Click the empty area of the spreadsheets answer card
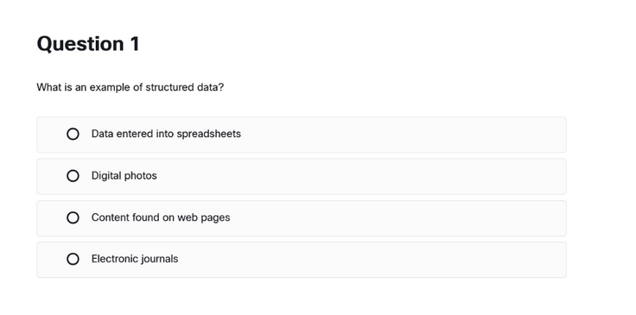The width and height of the screenshot is (636, 315). tap(402, 135)
